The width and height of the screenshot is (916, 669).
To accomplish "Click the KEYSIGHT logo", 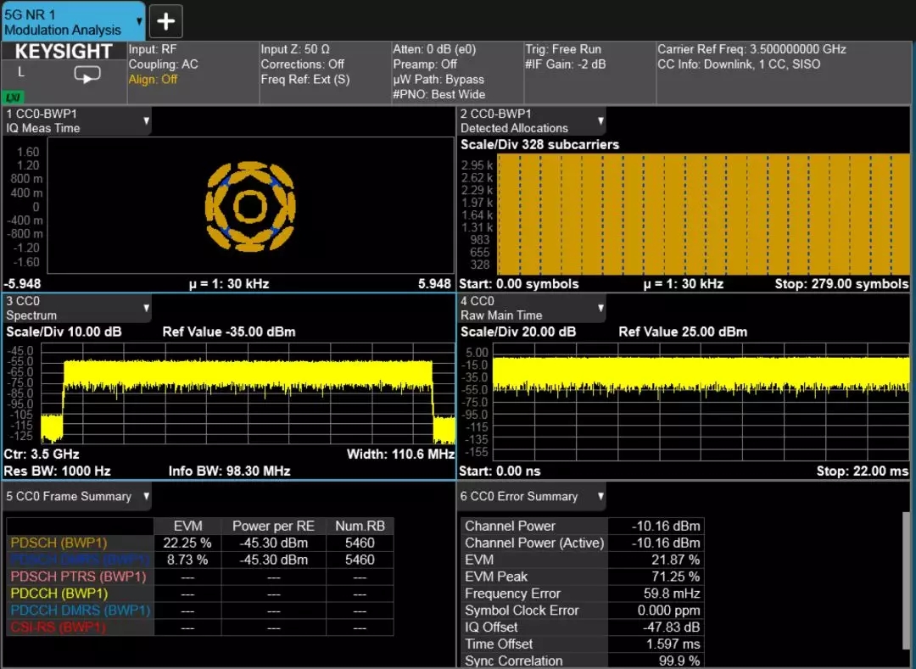I will [x=64, y=52].
